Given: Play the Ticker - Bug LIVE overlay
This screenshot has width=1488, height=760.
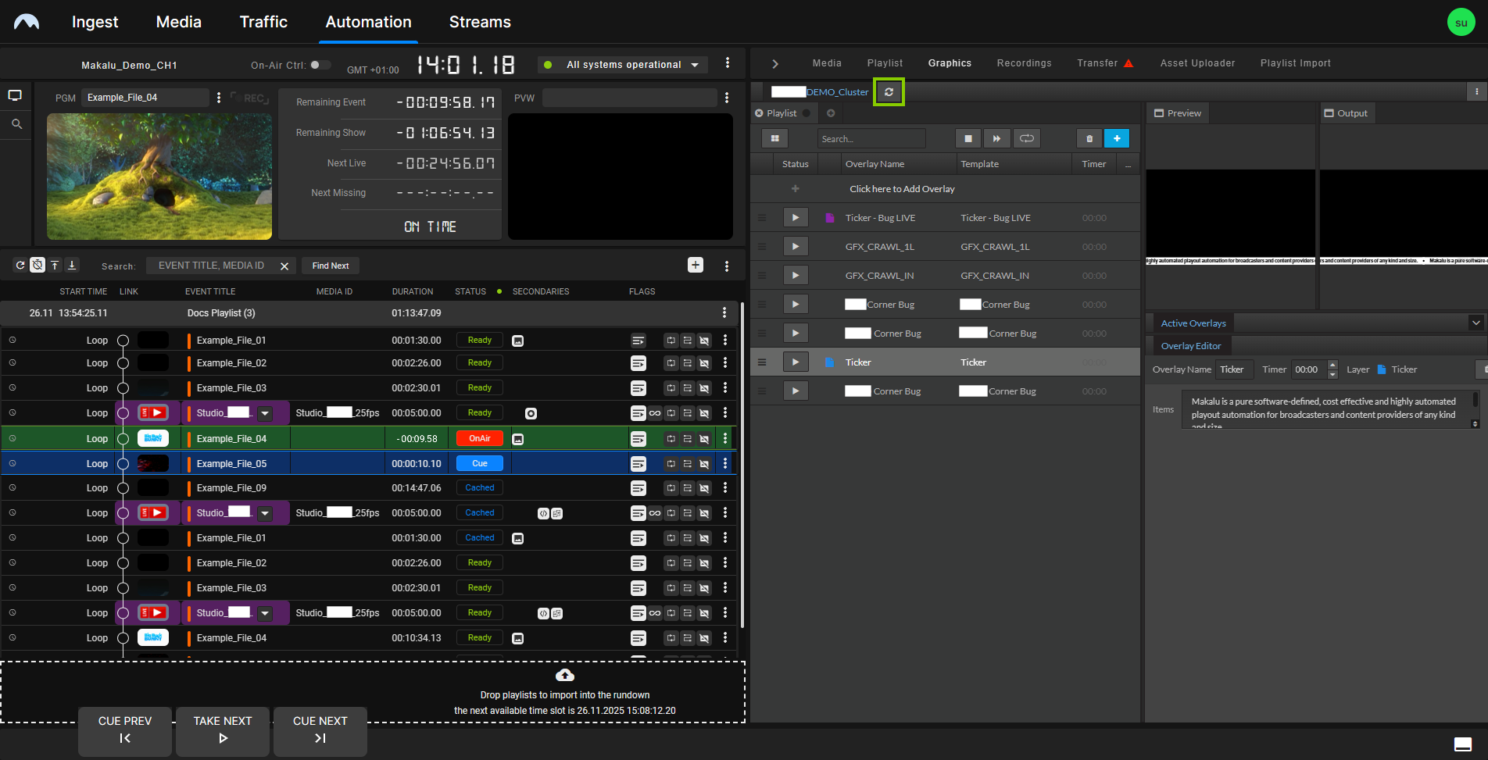Looking at the screenshot, I should (x=796, y=217).
